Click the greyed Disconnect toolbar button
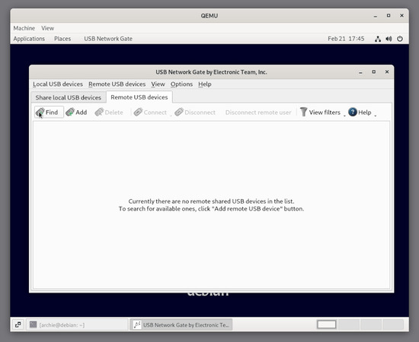The height and width of the screenshot is (342, 419). [x=195, y=112]
